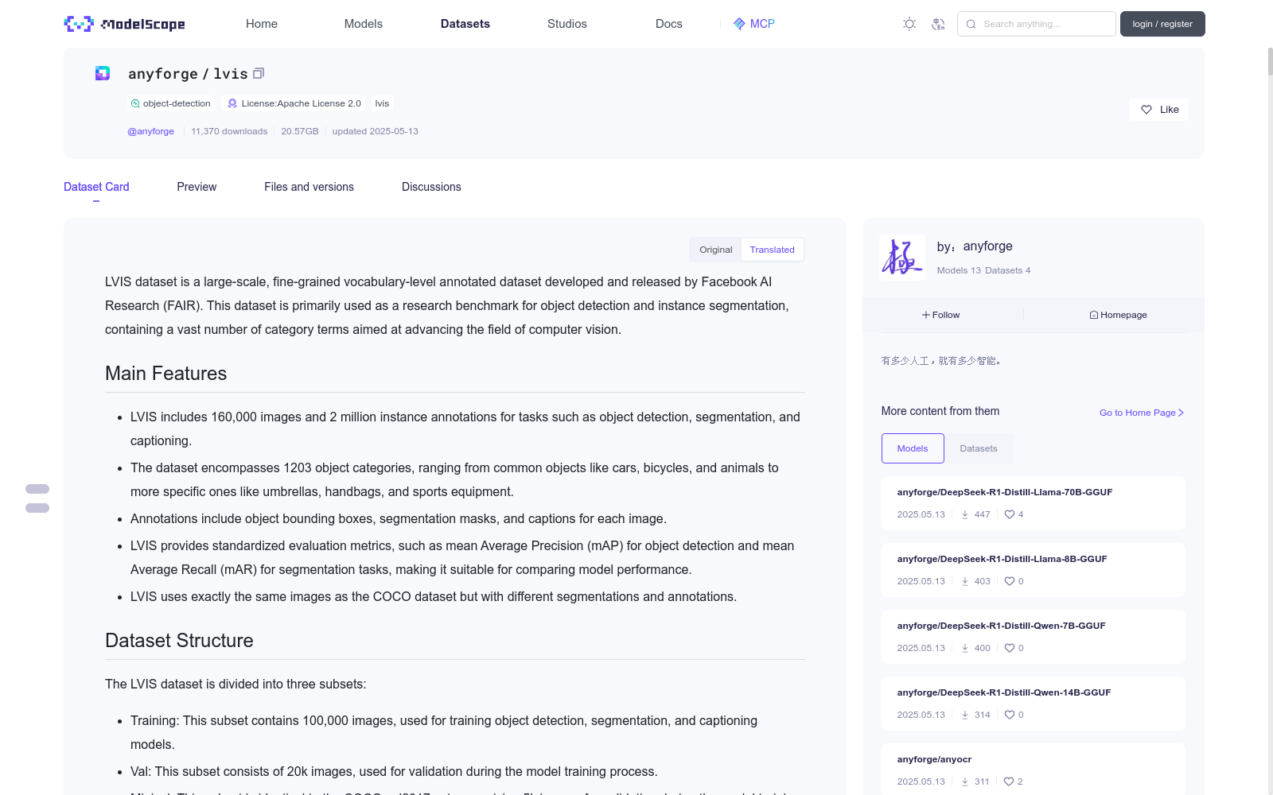1273x795 pixels.
Task: Click the 'updated 2025-05-13' text
Action: click(x=376, y=131)
